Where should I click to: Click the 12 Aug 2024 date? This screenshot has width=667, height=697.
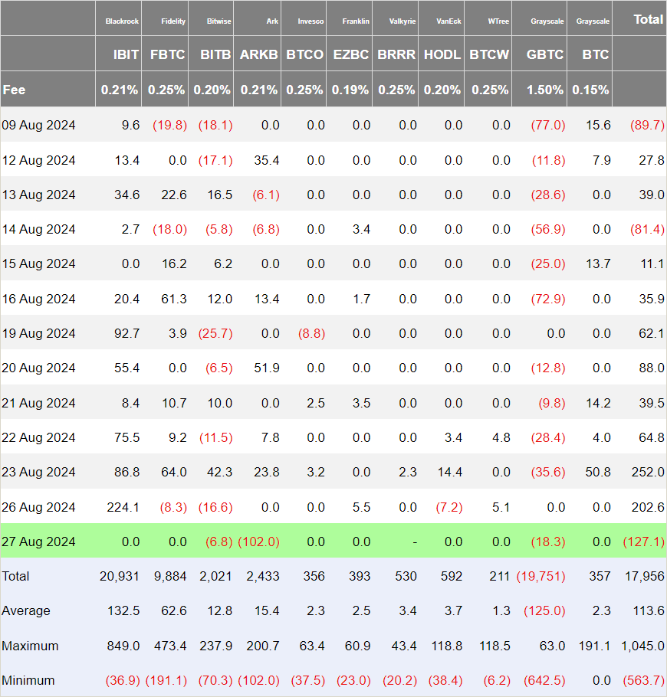pos(38,160)
